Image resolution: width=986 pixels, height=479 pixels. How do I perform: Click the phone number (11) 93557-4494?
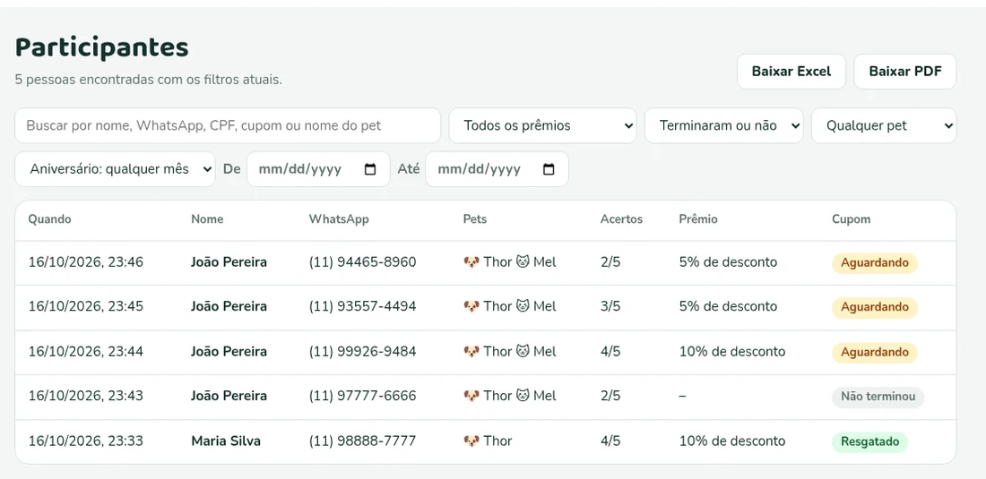[362, 306]
